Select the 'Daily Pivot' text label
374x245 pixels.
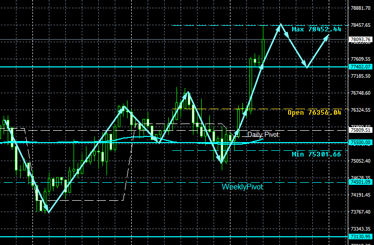pos(263,134)
